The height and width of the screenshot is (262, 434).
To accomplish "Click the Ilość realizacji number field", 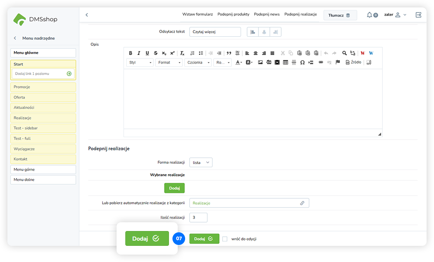I will pyautogui.click(x=198, y=217).
